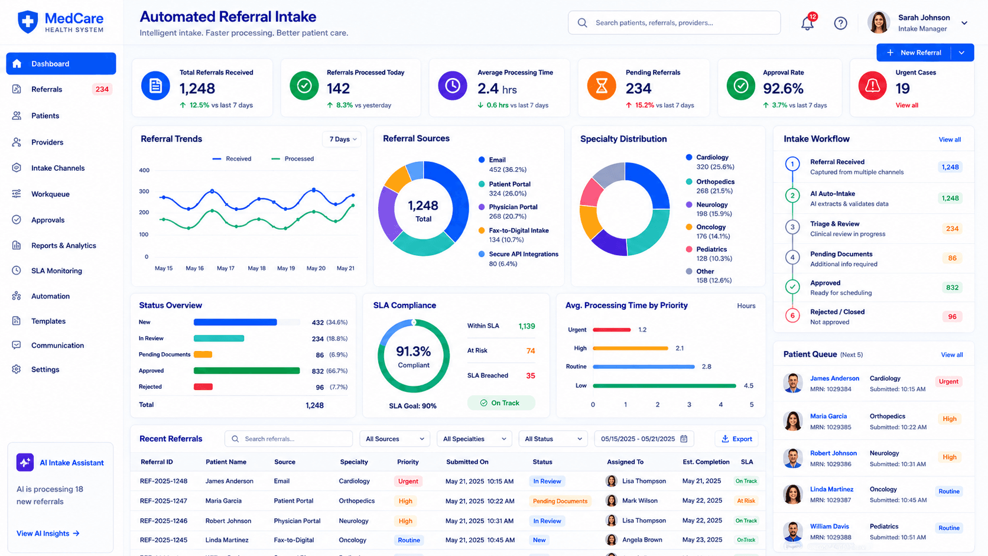Open the notifications bell icon
Viewport: 988px width, 556px height.
pos(807,23)
